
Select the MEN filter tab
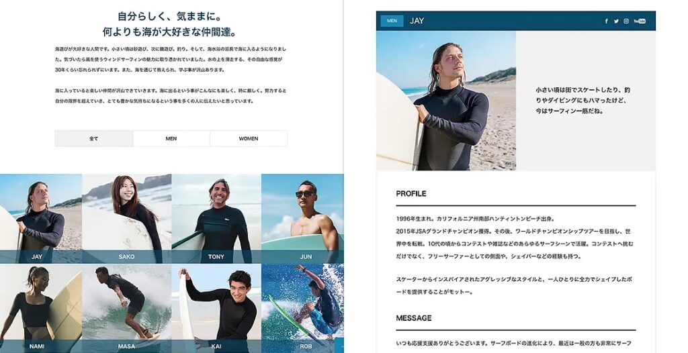[171, 138]
